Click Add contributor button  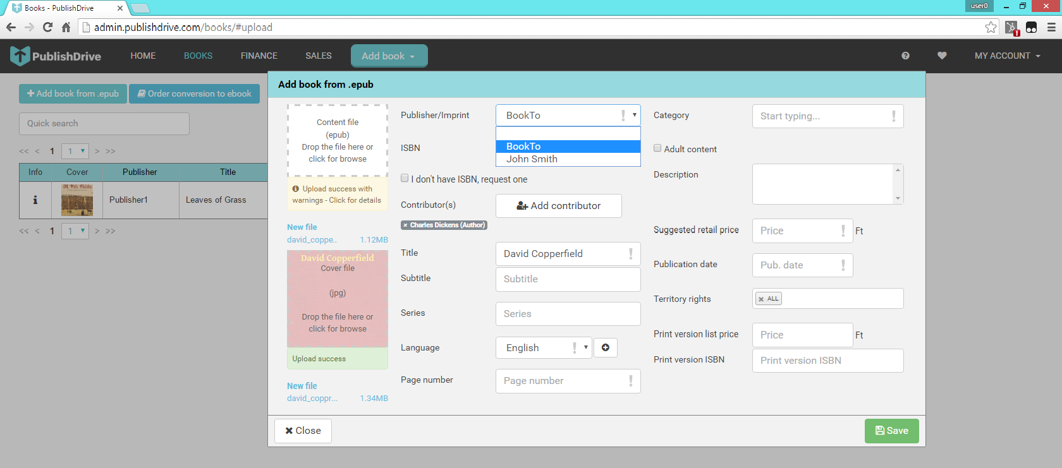(559, 206)
